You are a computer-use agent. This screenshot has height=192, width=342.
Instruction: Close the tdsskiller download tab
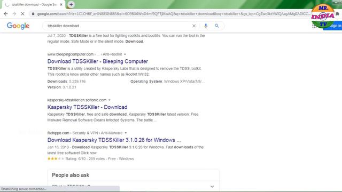click(x=61, y=5)
